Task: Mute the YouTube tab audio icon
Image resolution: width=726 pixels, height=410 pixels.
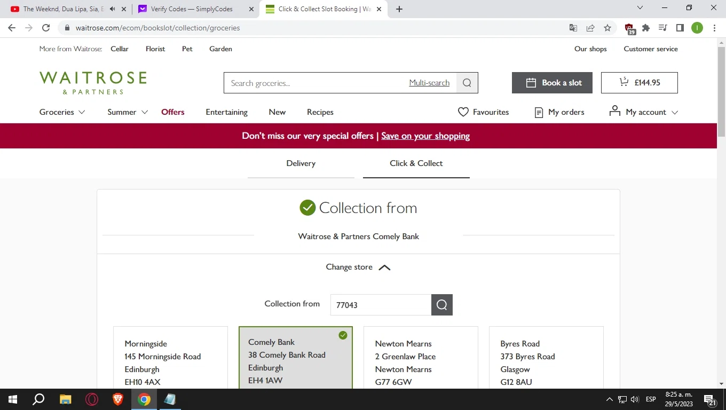Action: [112, 9]
